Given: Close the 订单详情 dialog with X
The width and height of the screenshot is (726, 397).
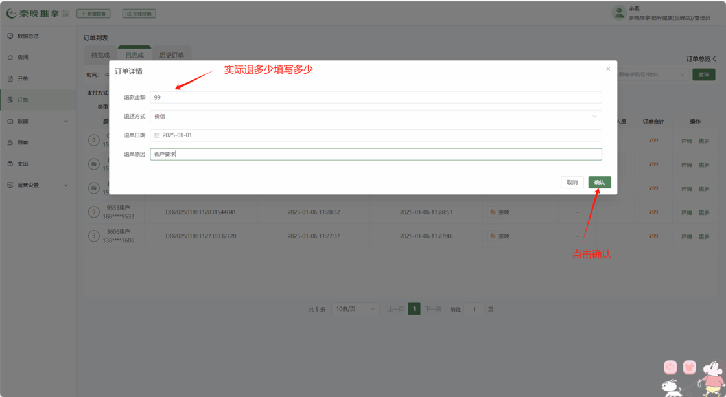Looking at the screenshot, I should tap(608, 69).
